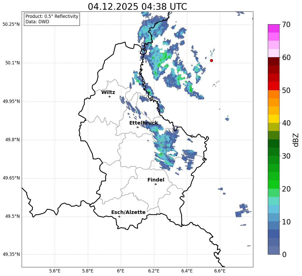The image size is (302, 276).
Task: Click the 6.4°E longitude label
Action: (x=187, y=271)
